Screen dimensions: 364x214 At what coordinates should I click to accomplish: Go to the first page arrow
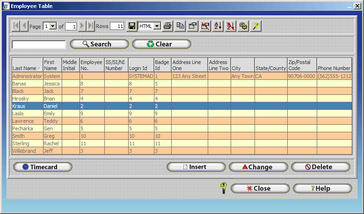click(16, 26)
